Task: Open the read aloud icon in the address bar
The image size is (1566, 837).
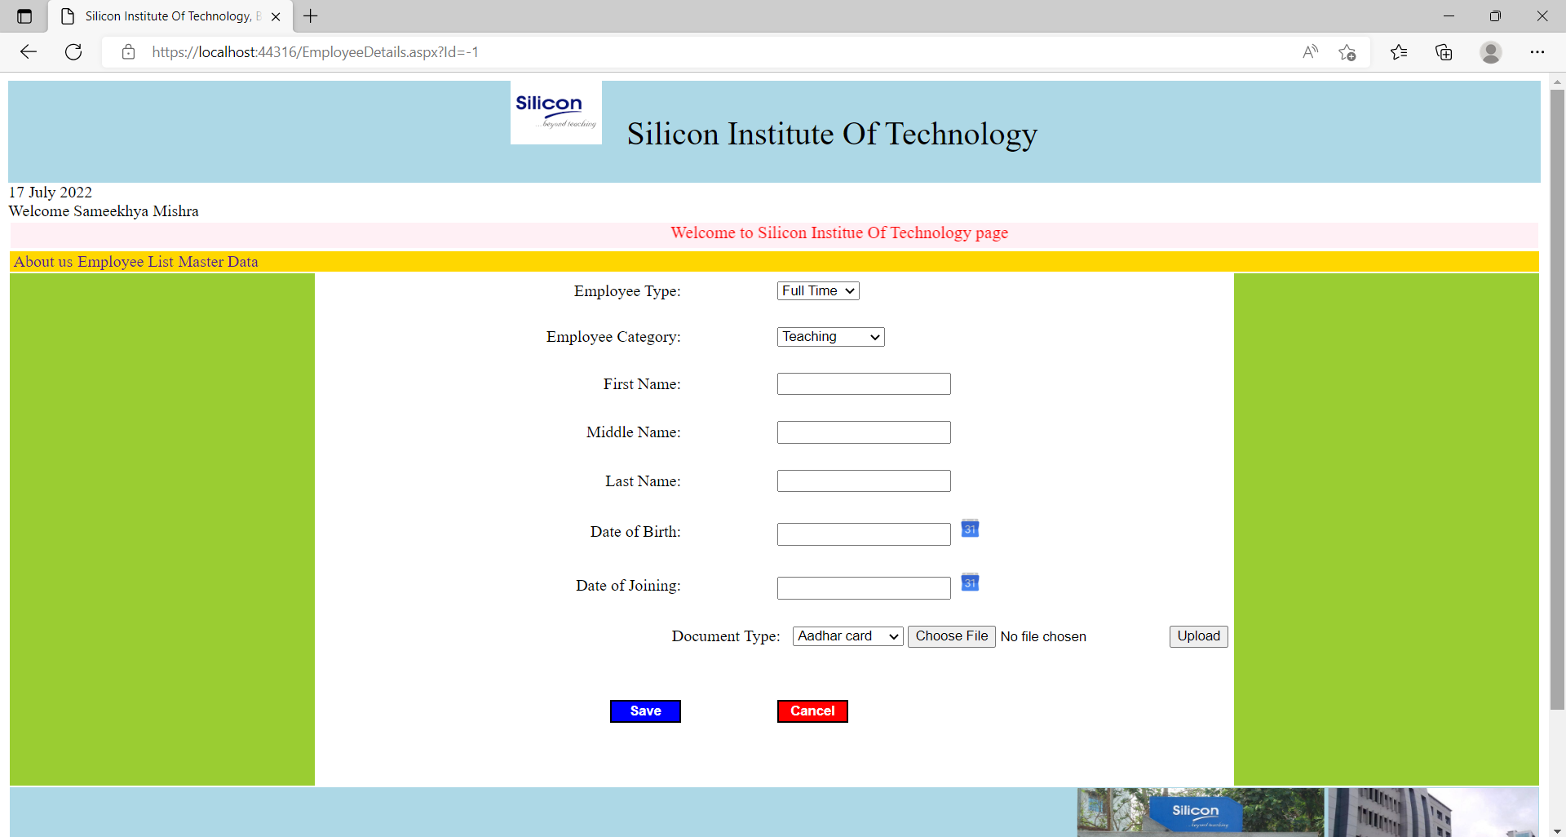Action: pos(1311,52)
